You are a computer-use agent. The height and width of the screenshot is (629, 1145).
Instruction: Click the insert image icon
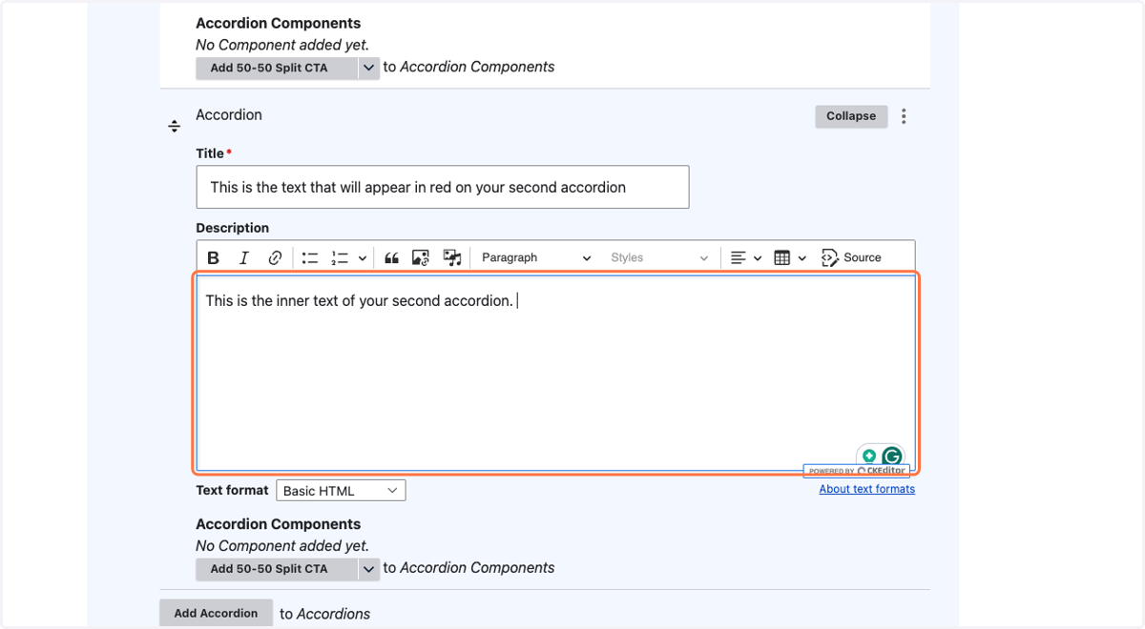pyautogui.click(x=421, y=257)
